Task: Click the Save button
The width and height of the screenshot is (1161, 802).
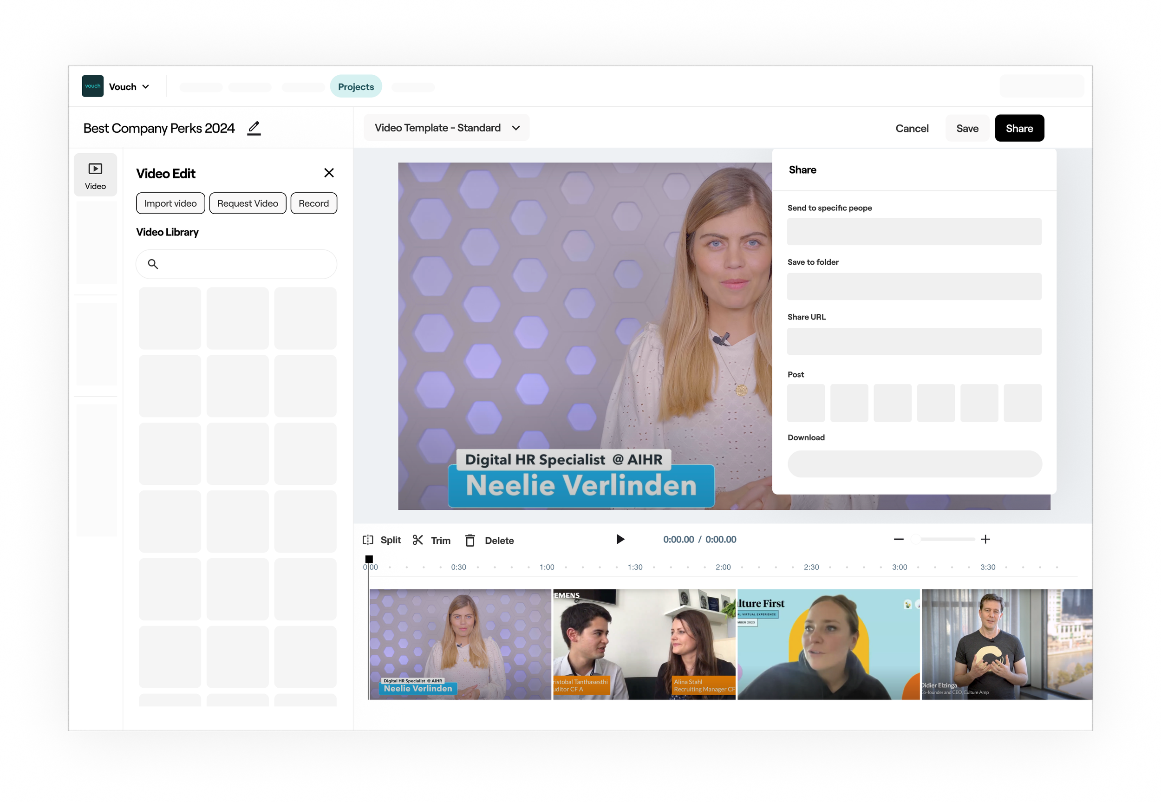Action: (x=966, y=128)
